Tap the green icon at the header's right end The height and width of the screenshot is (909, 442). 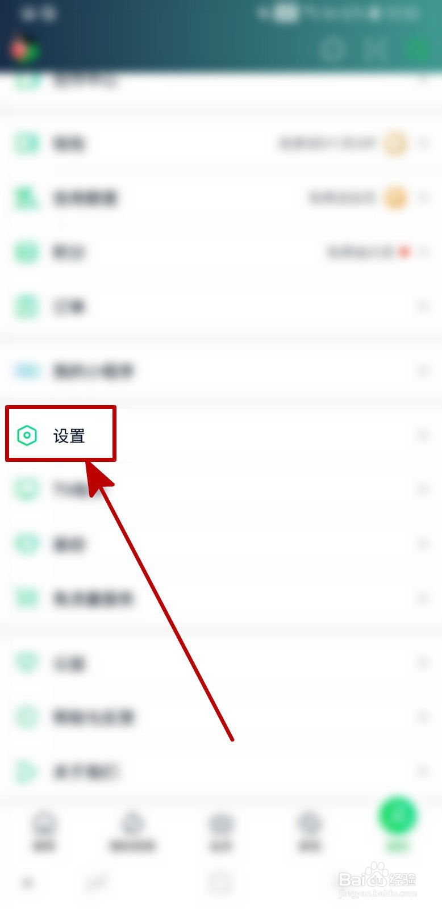(418, 50)
